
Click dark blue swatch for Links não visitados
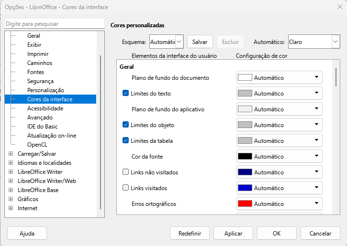coord(245,172)
